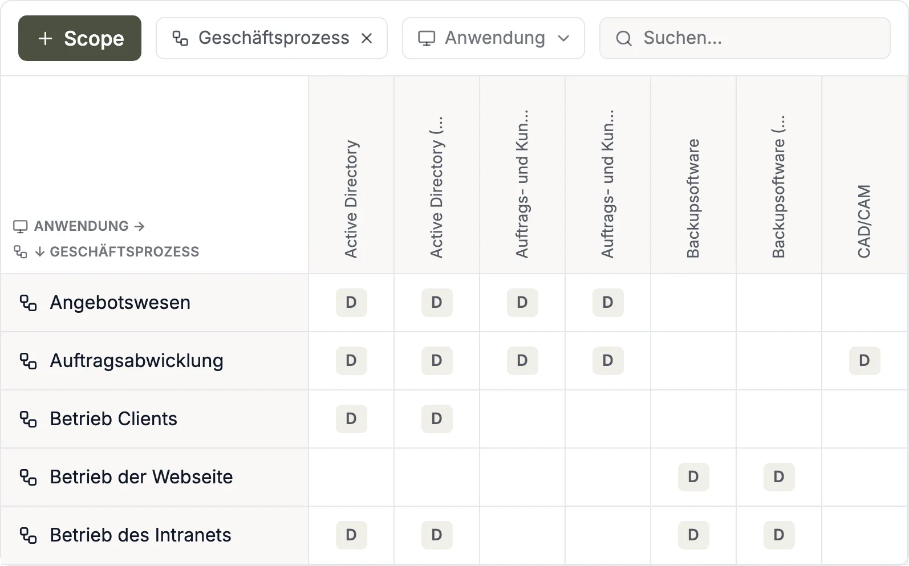Click the plus icon on Scope button
909x566 pixels.
45,38
